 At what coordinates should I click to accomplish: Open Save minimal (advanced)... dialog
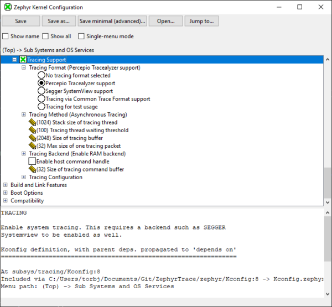(112, 21)
